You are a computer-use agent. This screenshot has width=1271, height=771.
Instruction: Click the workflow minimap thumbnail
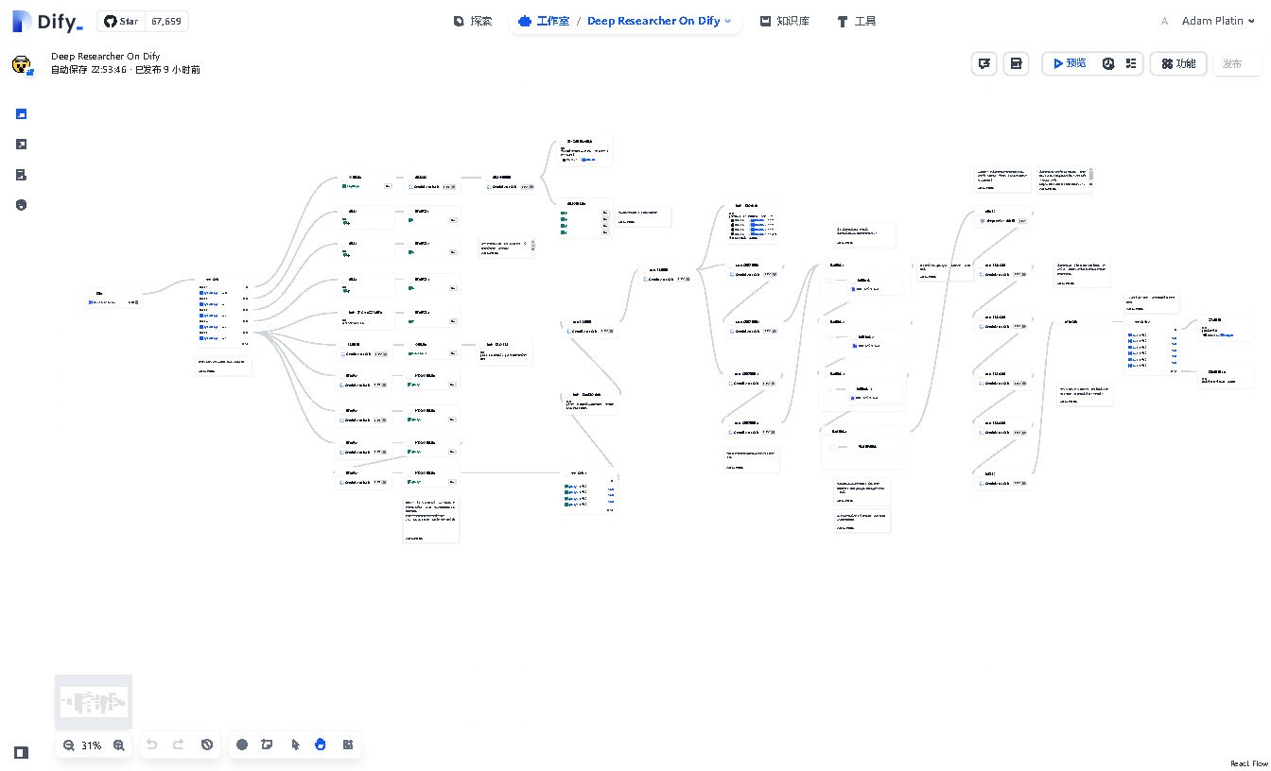point(94,701)
